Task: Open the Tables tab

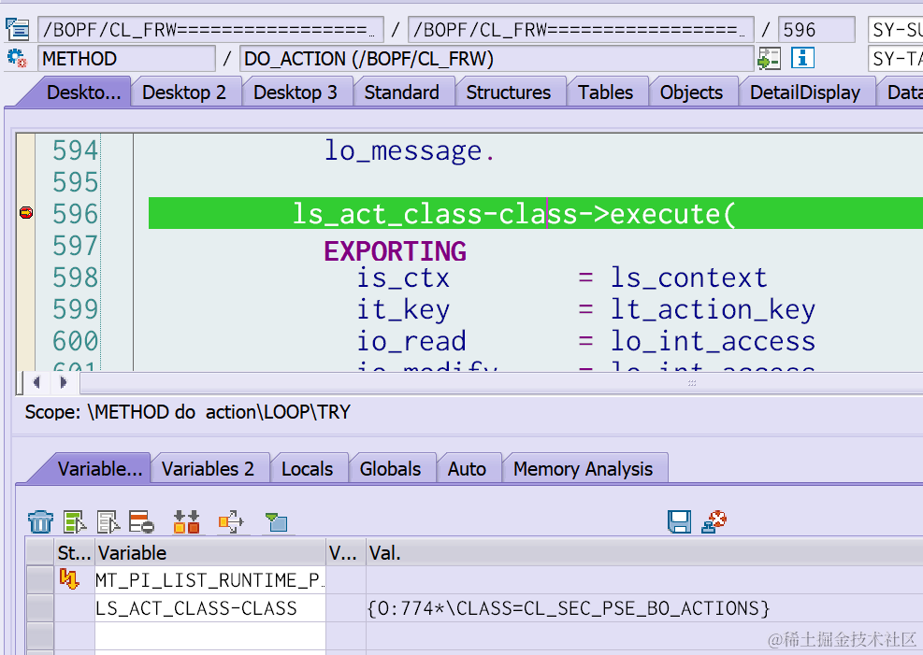Action: click(605, 93)
